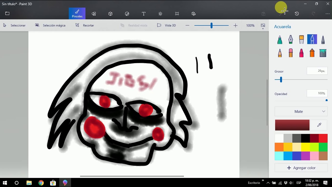Open the view options image dropdown
This screenshot has width=332, height=187.
point(263,26)
